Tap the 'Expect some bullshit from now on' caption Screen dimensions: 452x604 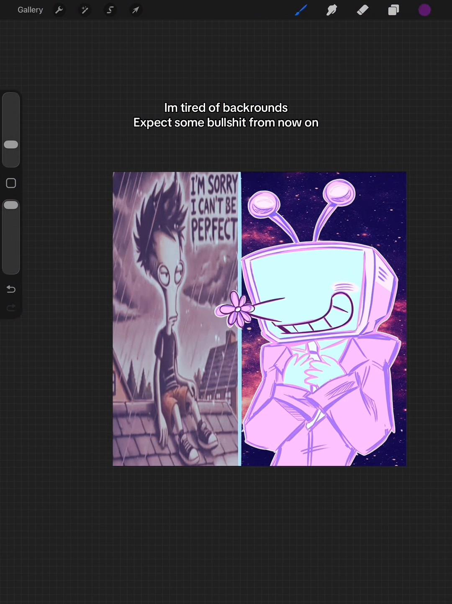coord(226,122)
